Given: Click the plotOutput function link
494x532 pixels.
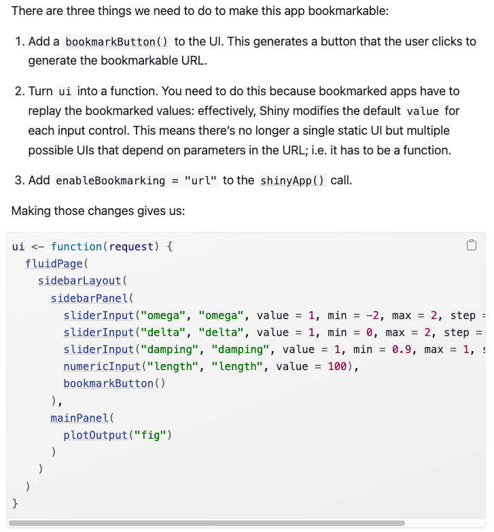Looking at the screenshot, I should [95, 435].
